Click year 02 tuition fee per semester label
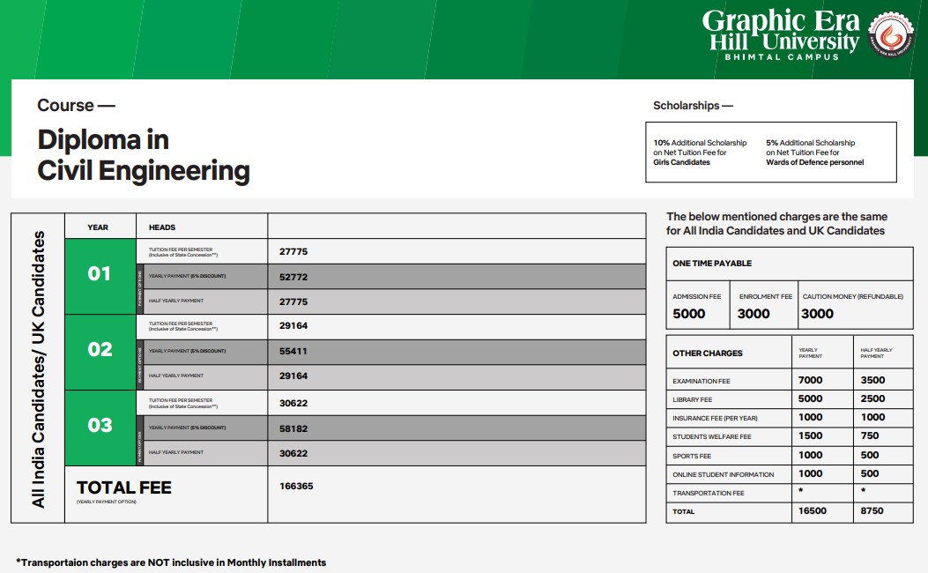 tap(183, 326)
